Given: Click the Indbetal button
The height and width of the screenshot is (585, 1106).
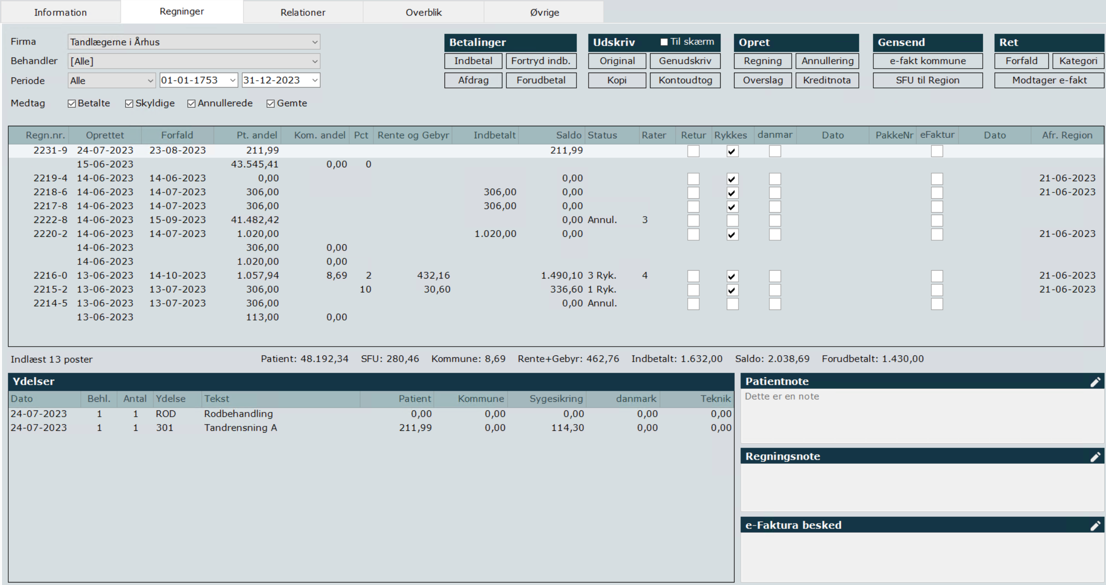Looking at the screenshot, I should point(473,61).
